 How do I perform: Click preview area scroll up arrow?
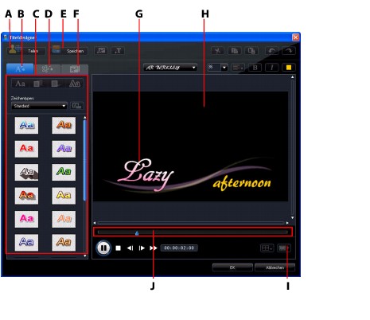pos(292,77)
